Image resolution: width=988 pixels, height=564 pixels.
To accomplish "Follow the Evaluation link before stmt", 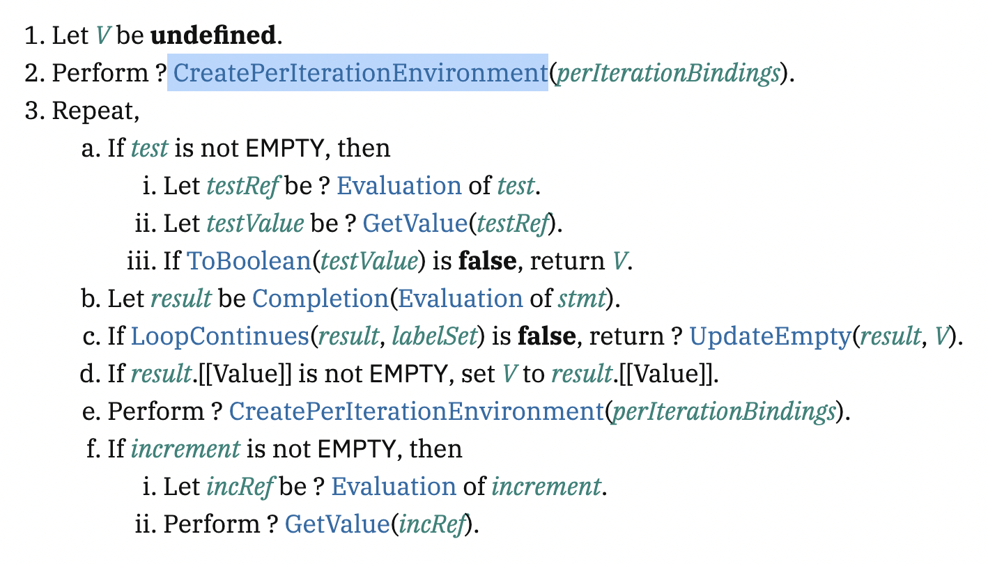I will tap(460, 299).
